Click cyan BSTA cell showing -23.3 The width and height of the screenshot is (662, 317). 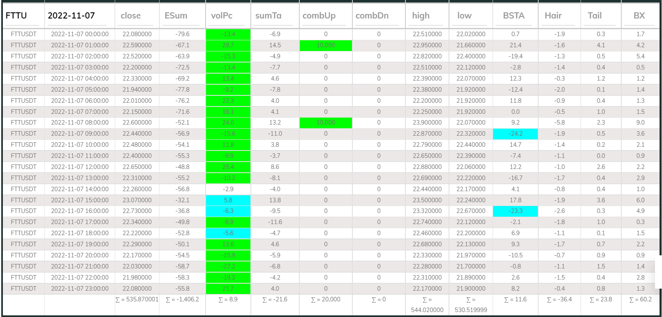coord(515,211)
